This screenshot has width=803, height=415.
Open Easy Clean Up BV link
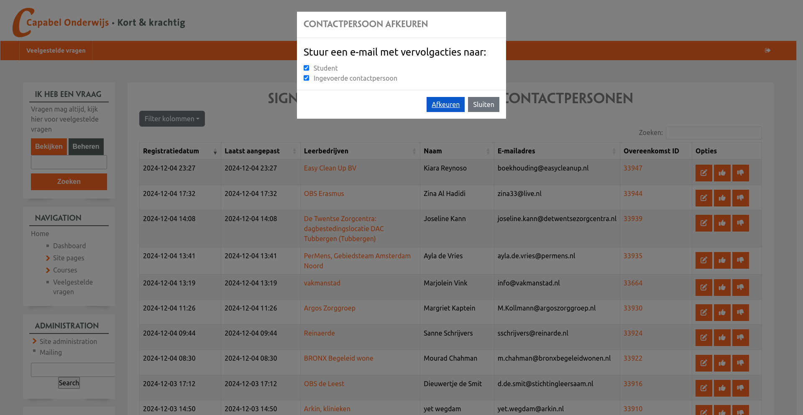point(330,168)
